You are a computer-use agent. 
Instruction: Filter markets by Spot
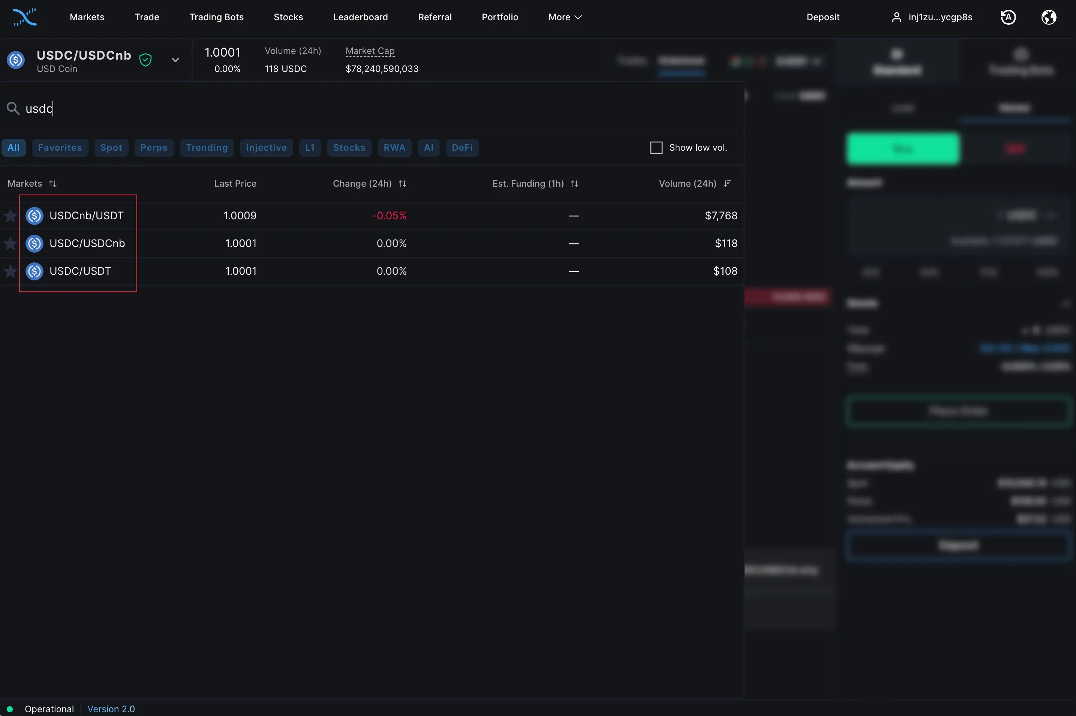click(111, 147)
